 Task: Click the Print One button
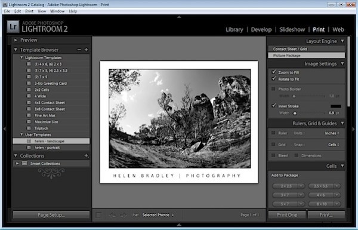(287, 214)
